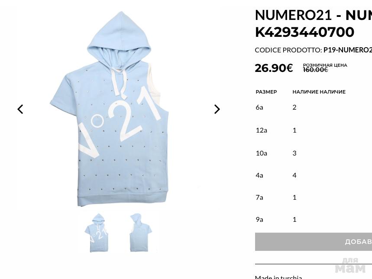Image resolution: width=372 pixels, height=279 pixels.
Task: Click the NUMERO21 product title
Action: pos(314,23)
